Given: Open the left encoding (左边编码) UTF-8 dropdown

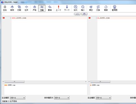Looking at the screenshot, I should point(18,98).
